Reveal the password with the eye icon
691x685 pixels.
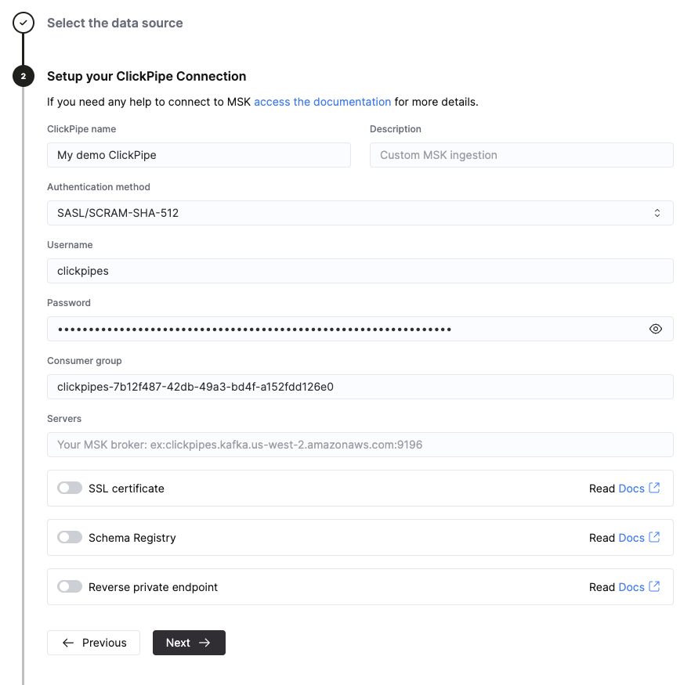pos(656,329)
